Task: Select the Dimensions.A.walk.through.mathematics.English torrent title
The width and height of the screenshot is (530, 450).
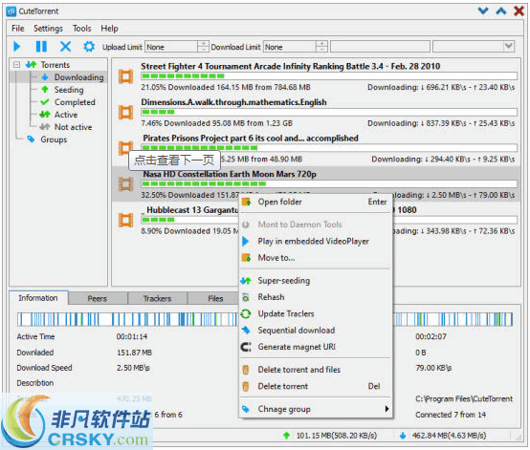Action: point(233,102)
